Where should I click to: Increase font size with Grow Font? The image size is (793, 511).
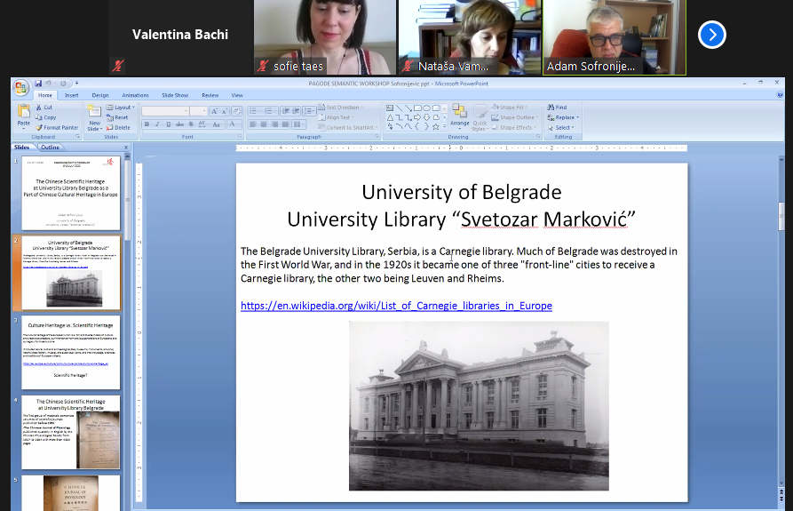click(214, 111)
